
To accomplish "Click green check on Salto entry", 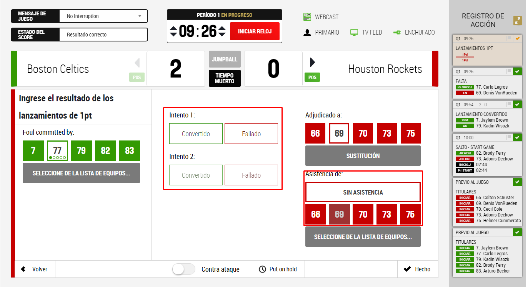I will (518, 137).
